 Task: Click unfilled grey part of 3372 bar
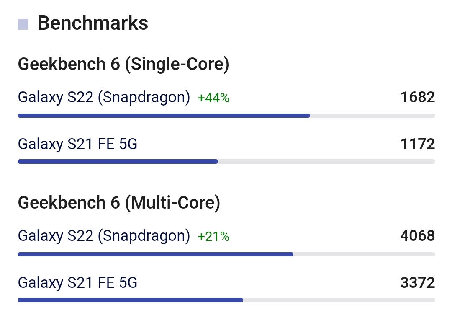[339, 300]
